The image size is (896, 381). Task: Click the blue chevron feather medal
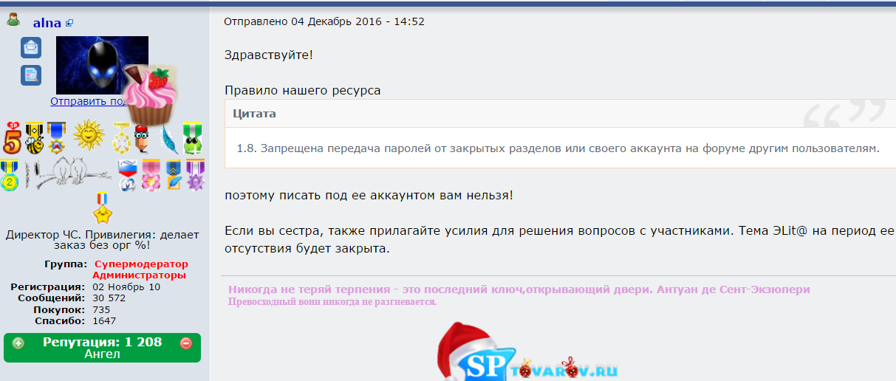173,176
